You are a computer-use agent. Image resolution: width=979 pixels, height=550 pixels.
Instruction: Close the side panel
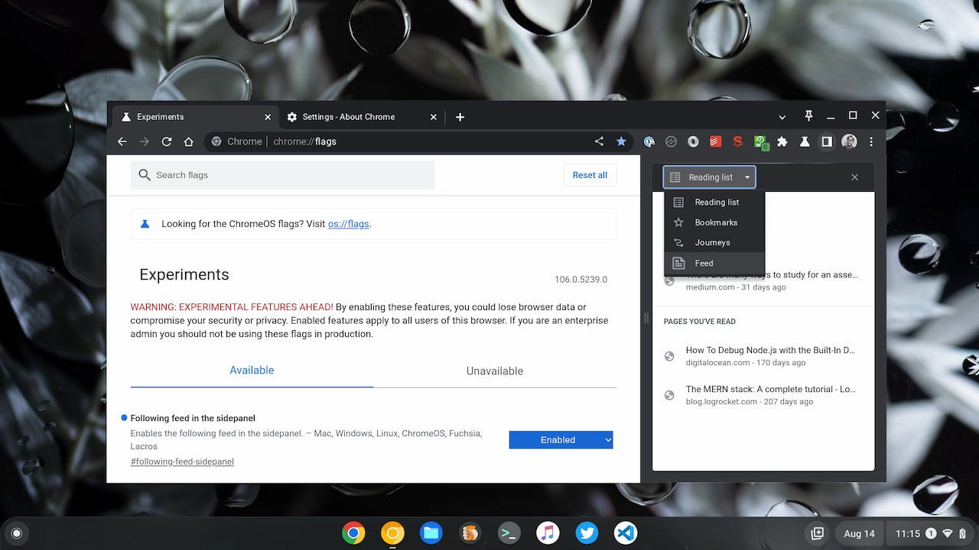(854, 177)
